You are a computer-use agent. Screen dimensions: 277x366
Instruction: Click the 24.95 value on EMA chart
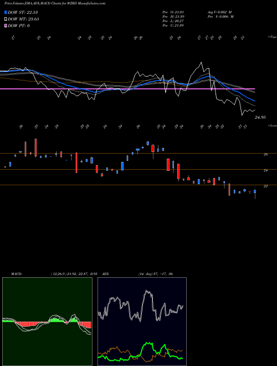tap(260, 118)
